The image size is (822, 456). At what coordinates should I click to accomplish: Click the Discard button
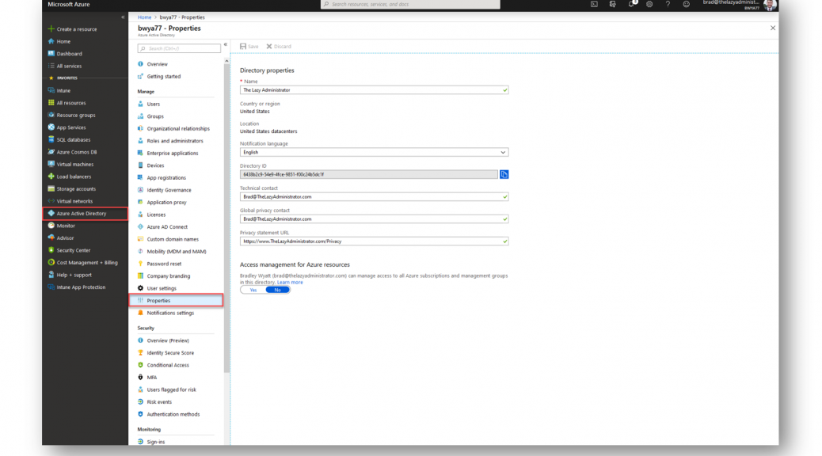pyautogui.click(x=279, y=46)
